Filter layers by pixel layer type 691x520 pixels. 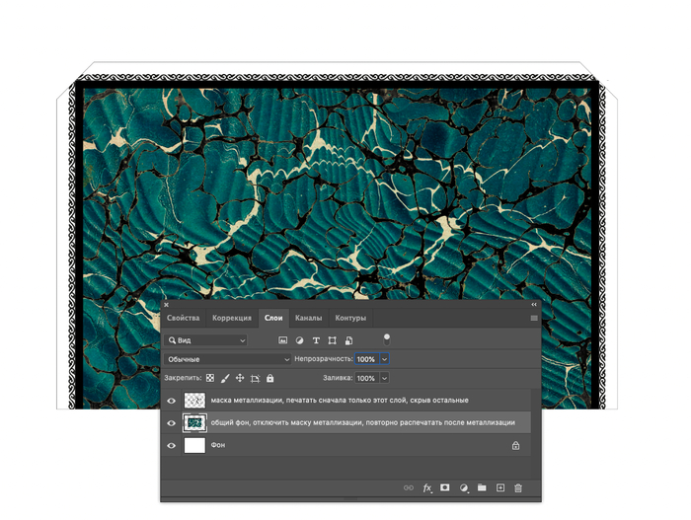(282, 340)
